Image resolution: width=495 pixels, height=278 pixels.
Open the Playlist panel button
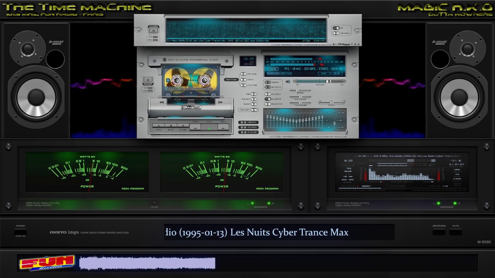coord(248,132)
